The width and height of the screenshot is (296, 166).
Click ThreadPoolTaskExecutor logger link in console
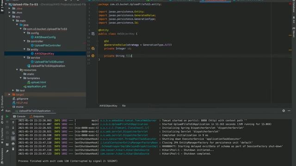[x=128, y=139]
